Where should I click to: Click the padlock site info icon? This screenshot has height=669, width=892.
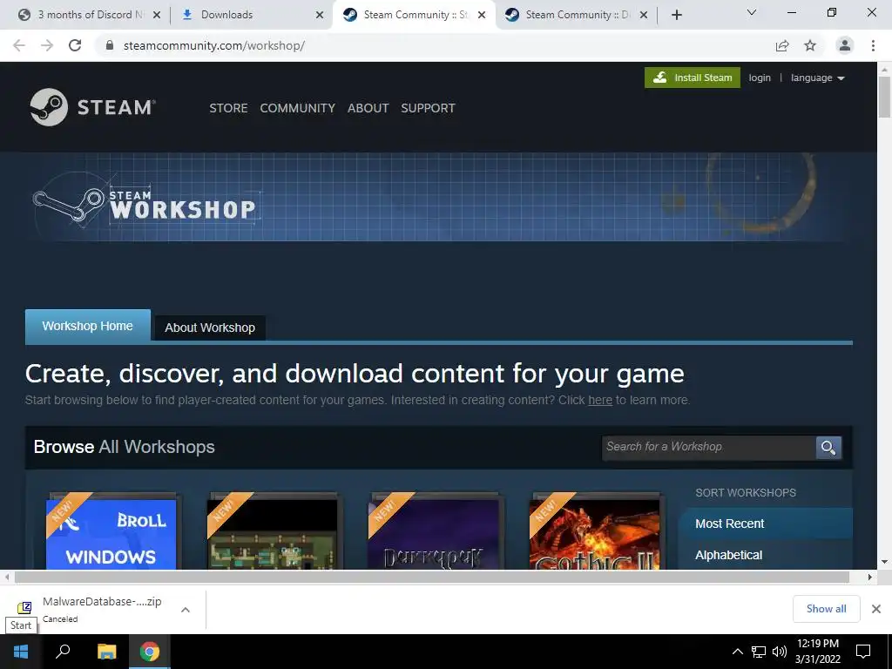click(x=110, y=45)
